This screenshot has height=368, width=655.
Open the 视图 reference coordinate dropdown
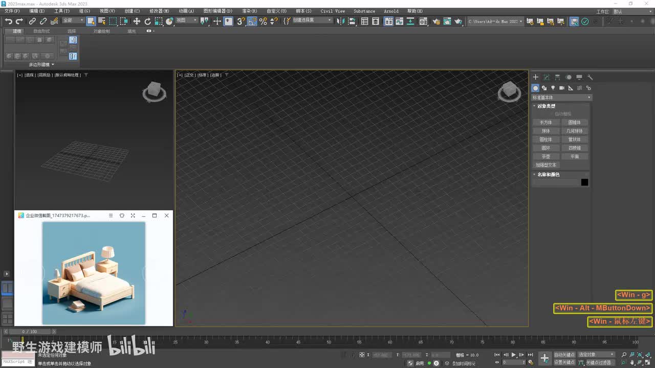(186, 20)
